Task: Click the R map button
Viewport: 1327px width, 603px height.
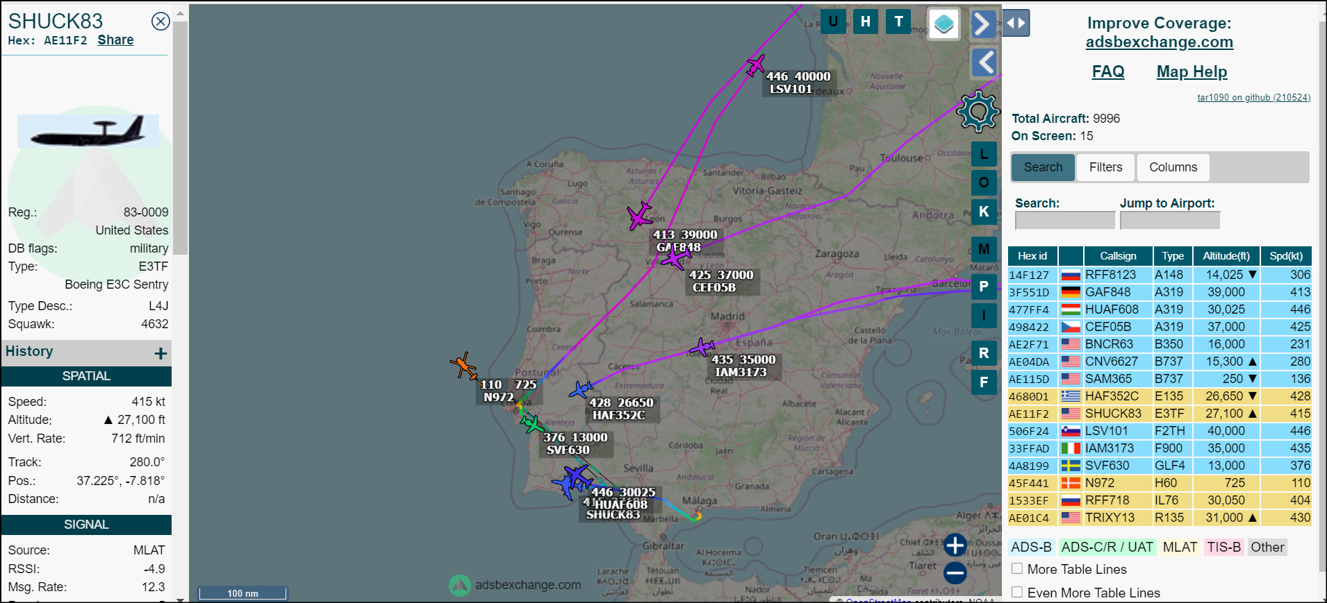Action: [x=984, y=353]
